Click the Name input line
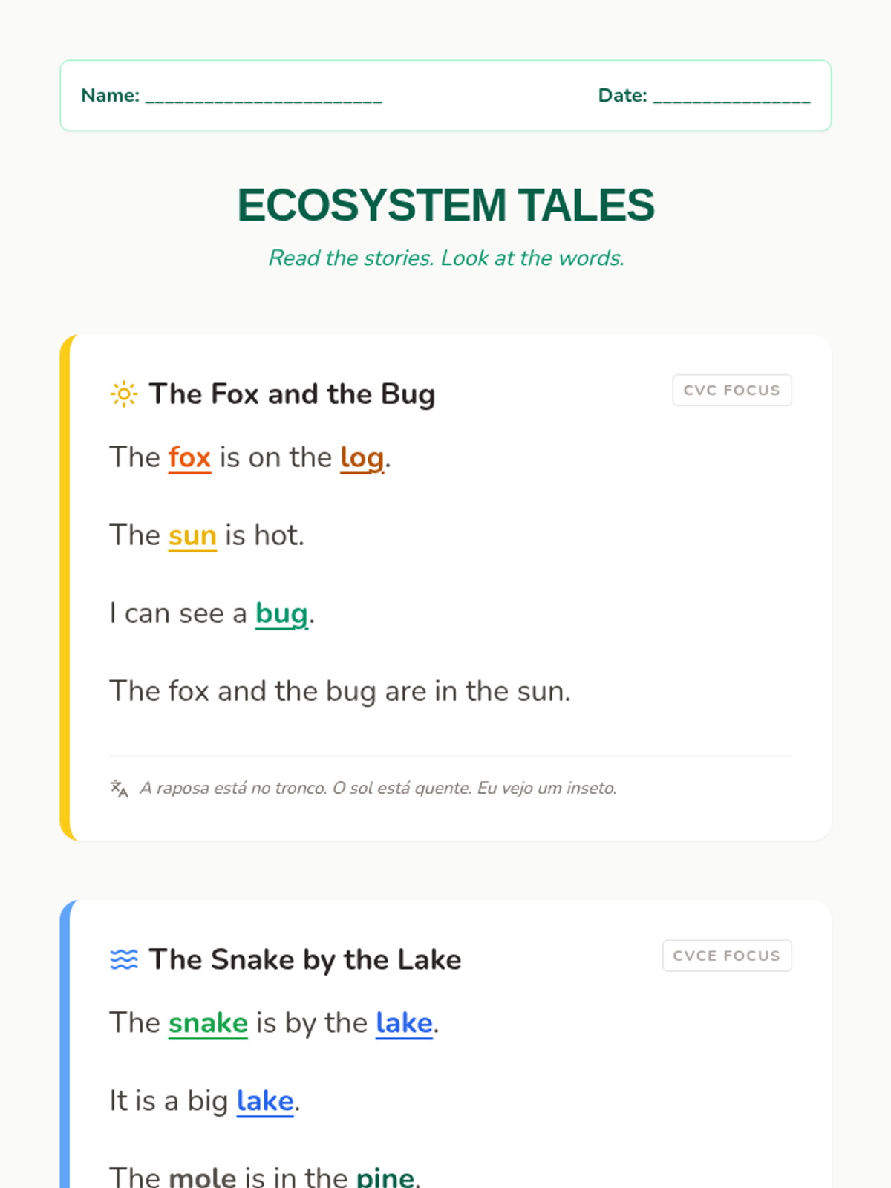891x1188 pixels. (x=263, y=97)
